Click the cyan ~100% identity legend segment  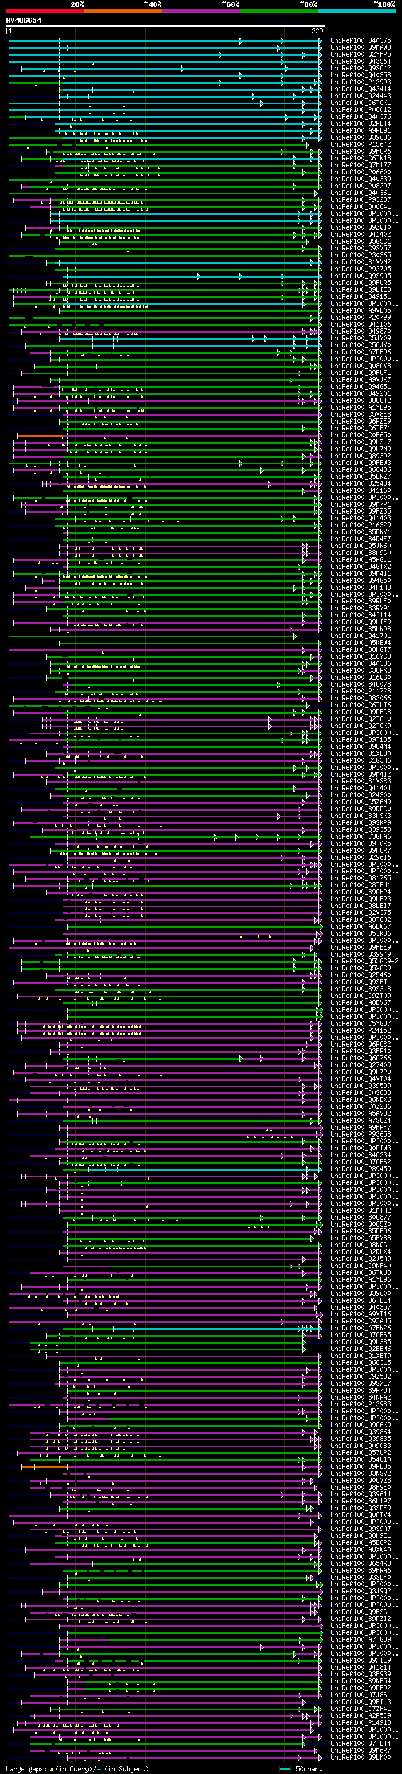(x=357, y=11)
